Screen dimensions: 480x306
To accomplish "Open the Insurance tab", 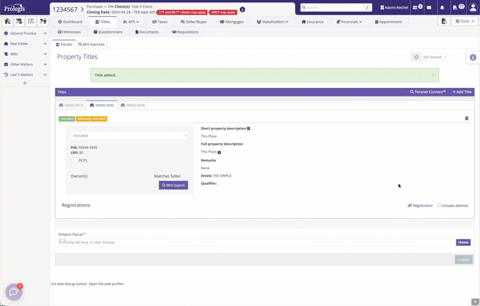I will [313, 22].
